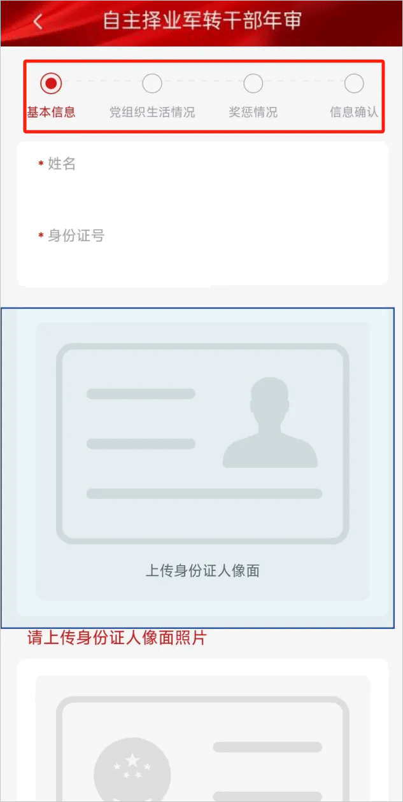Click the 自主择业军转干部年审 page title
Image resolution: width=403 pixels, height=802 pixels.
[202, 21]
